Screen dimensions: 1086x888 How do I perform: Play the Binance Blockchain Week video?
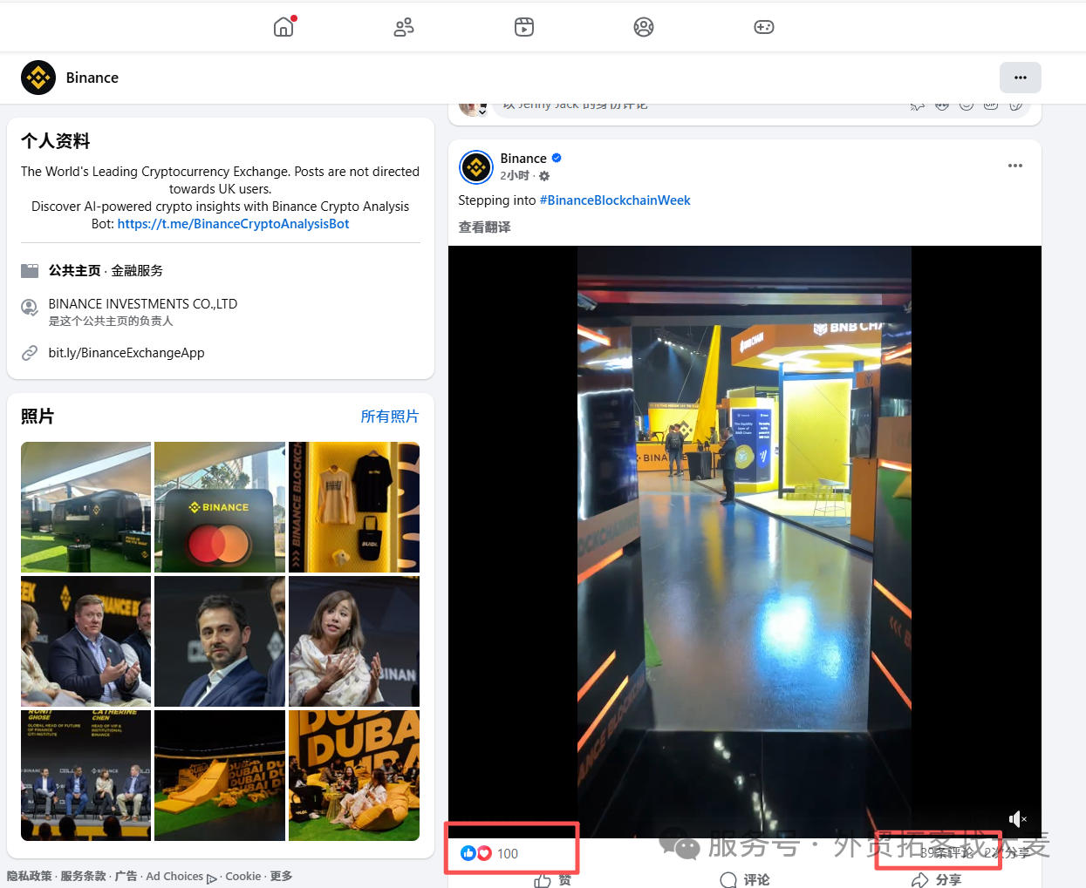tap(744, 541)
